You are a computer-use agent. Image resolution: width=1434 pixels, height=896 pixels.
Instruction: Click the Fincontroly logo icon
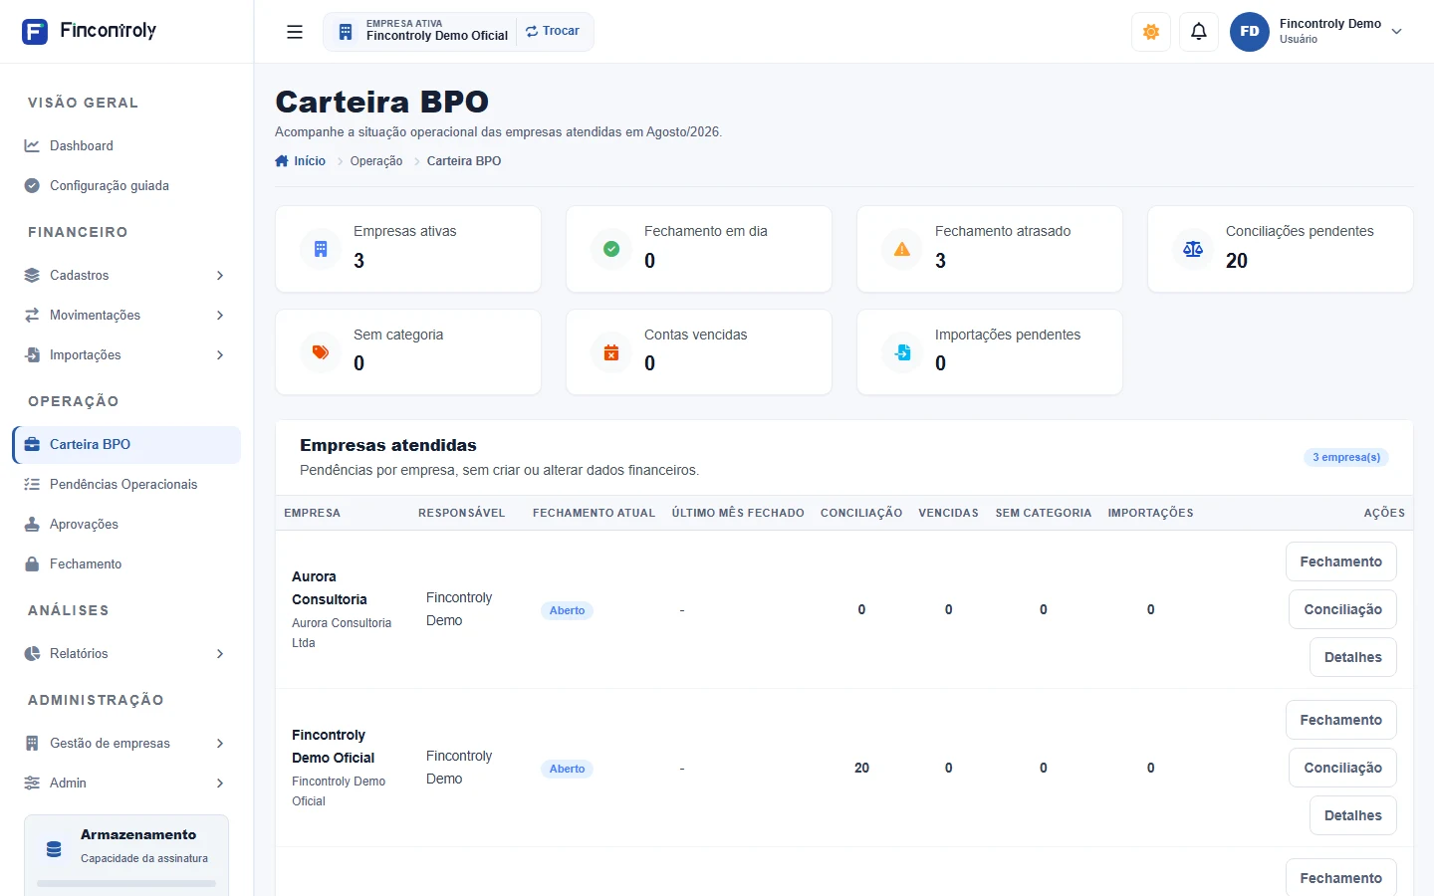coord(35,32)
